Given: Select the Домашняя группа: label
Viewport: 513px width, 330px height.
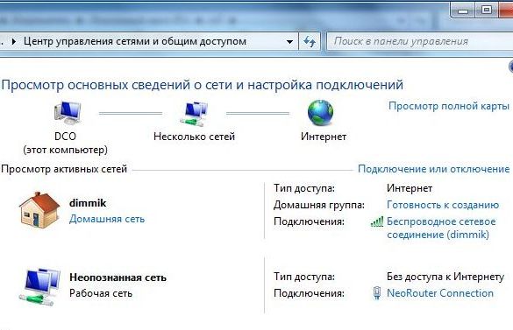Looking at the screenshot, I should [x=319, y=205].
